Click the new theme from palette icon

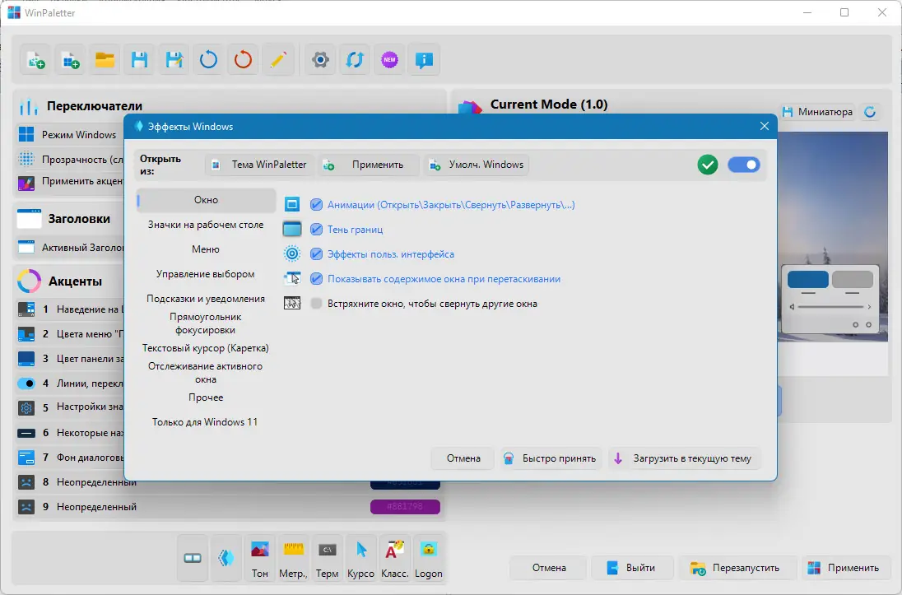pos(36,60)
